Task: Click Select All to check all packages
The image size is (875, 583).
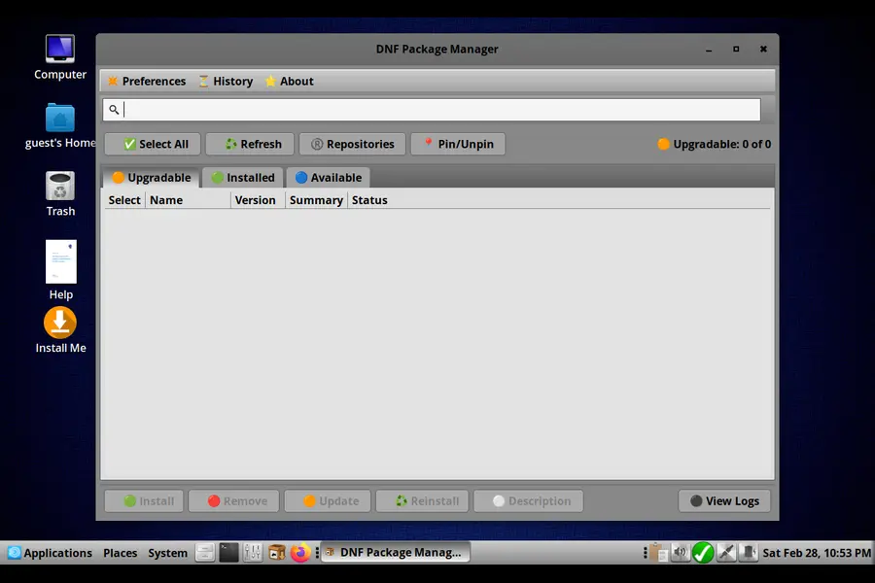Action: tap(152, 144)
